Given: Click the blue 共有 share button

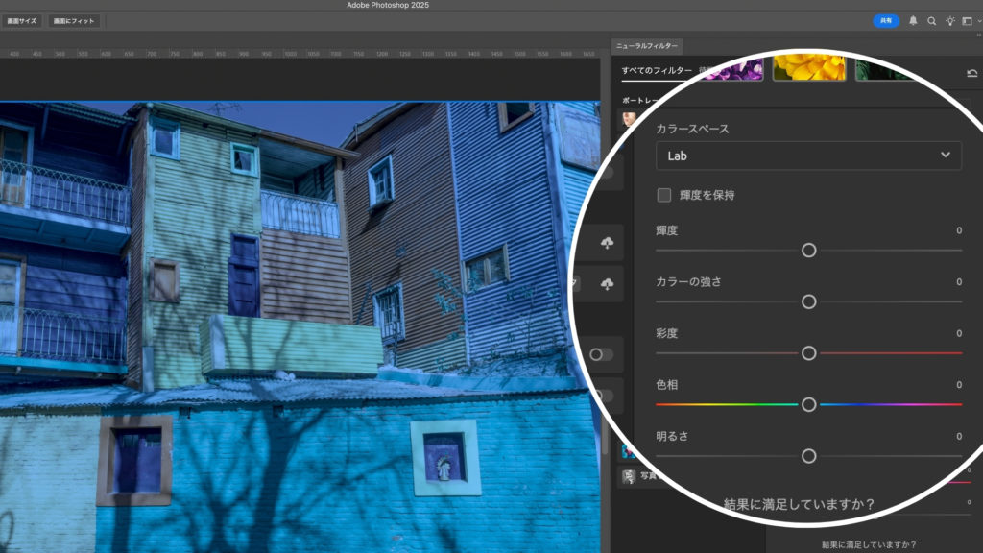Looking at the screenshot, I should coord(886,20).
